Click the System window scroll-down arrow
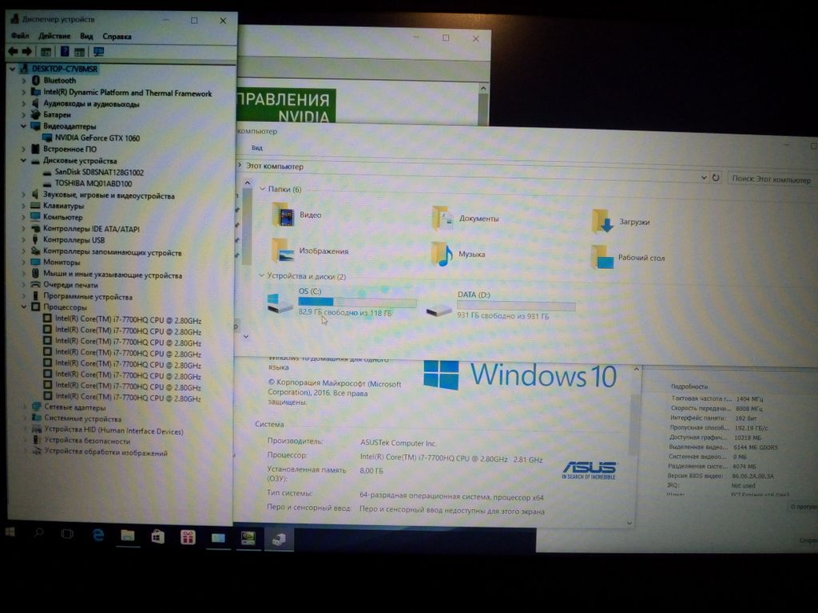This screenshot has width=818, height=613. pos(629,522)
